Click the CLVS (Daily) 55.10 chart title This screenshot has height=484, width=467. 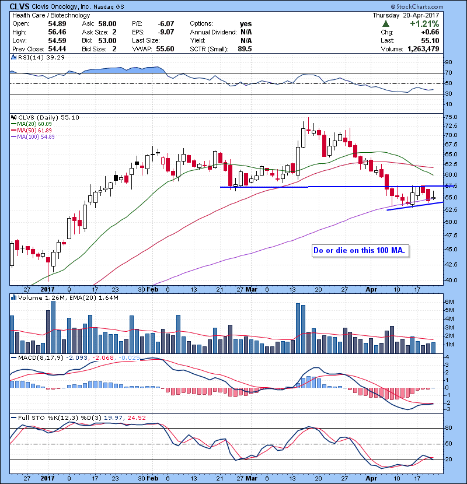(48, 117)
